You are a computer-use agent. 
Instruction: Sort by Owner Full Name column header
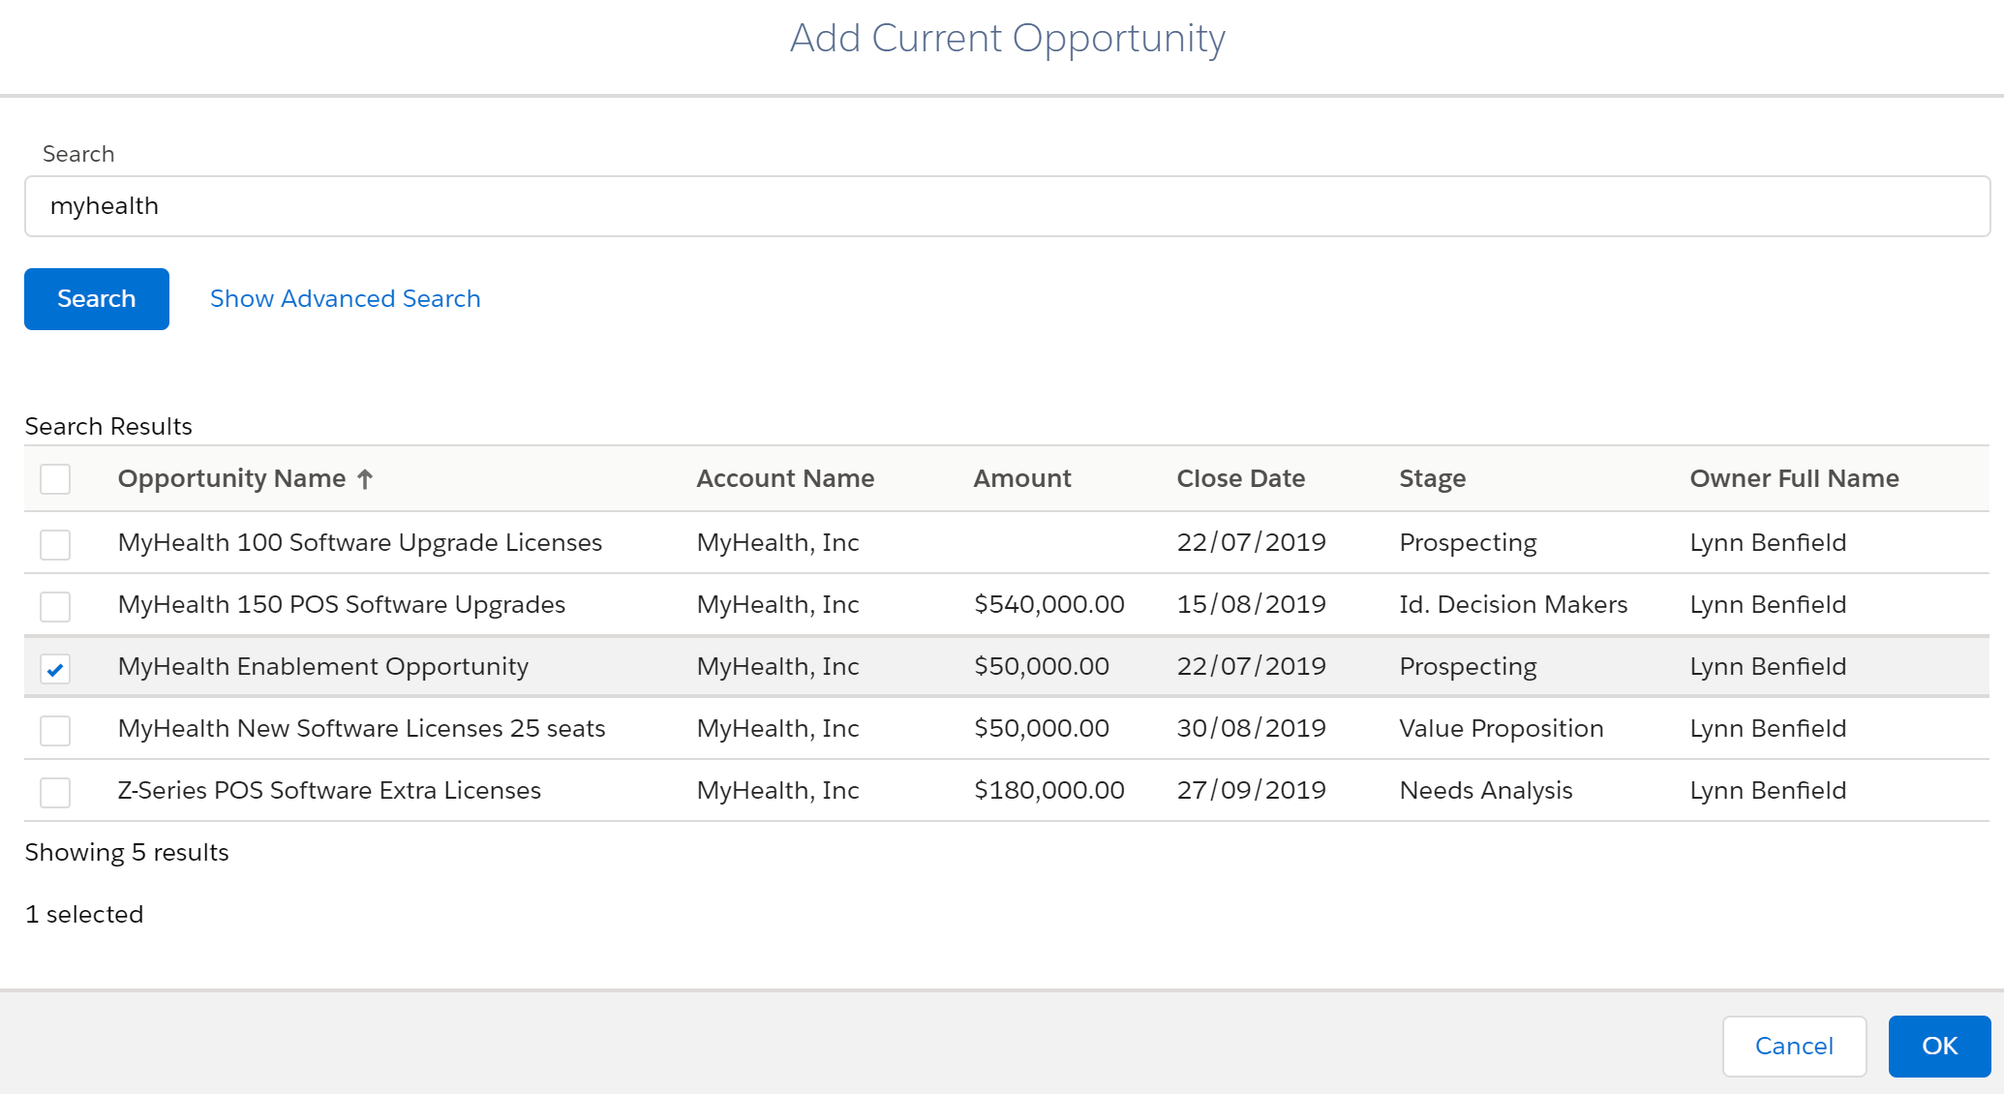click(1795, 478)
